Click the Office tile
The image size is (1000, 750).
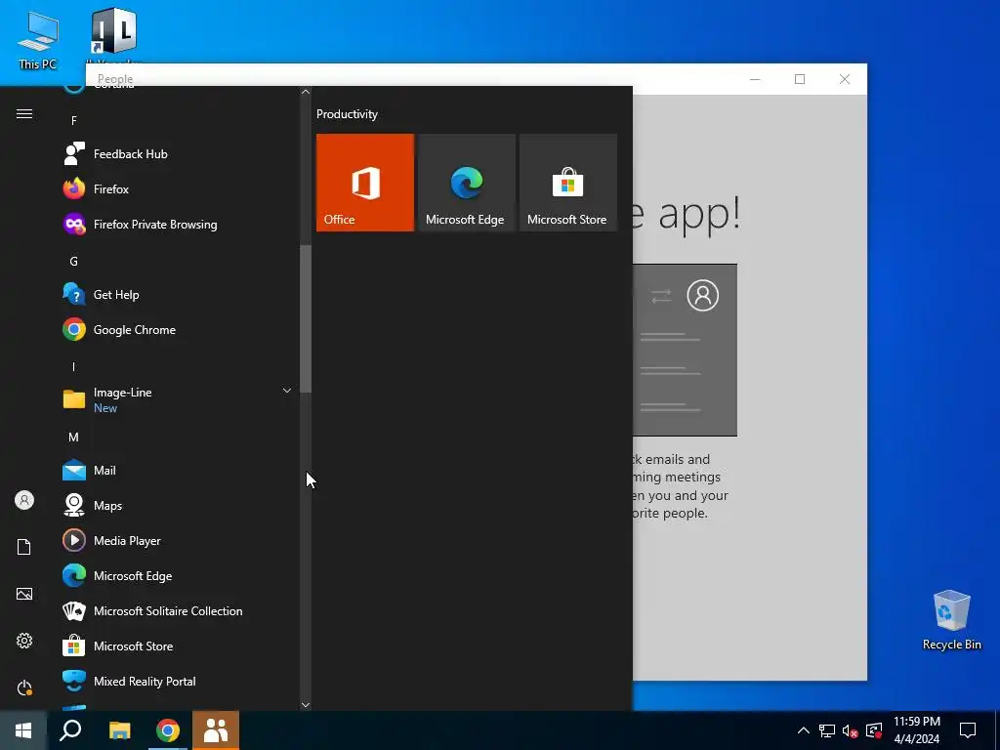click(365, 183)
